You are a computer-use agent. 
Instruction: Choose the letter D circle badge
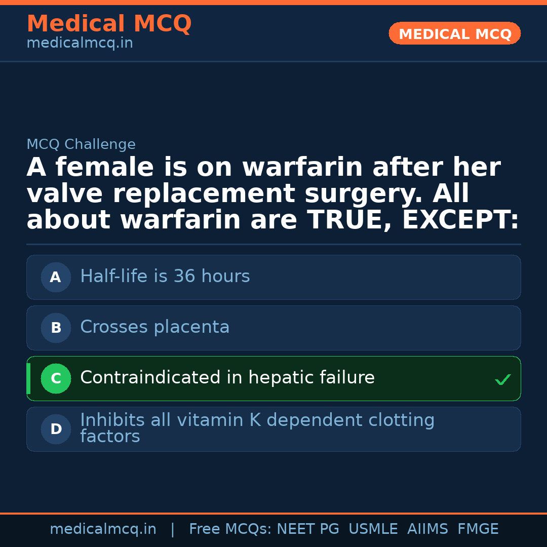(x=56, y=429)
